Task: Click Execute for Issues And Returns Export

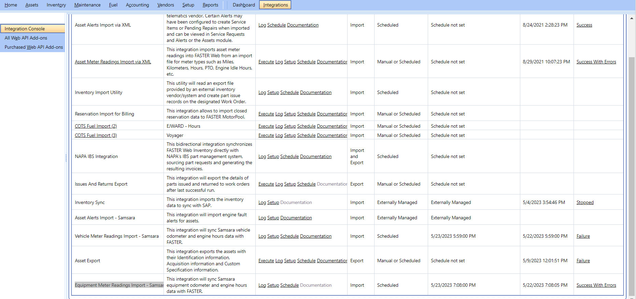Action: (x=266, y=184)
